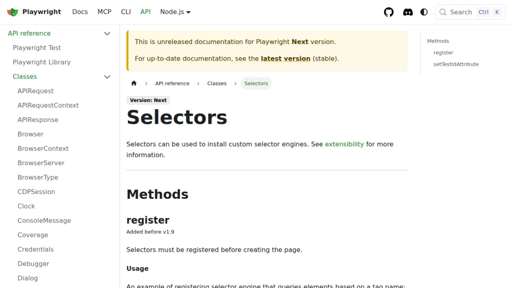Collapse the Classes sidebar category
Screen dimensions: 512x288
(x=108, y=77)
